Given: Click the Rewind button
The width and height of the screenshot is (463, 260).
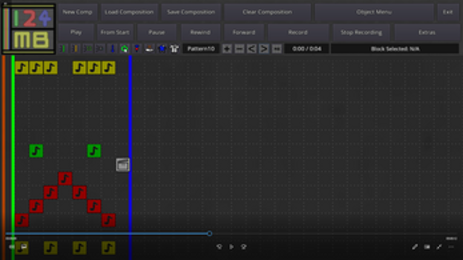Looking at the screenshot, I should point(200,32).
